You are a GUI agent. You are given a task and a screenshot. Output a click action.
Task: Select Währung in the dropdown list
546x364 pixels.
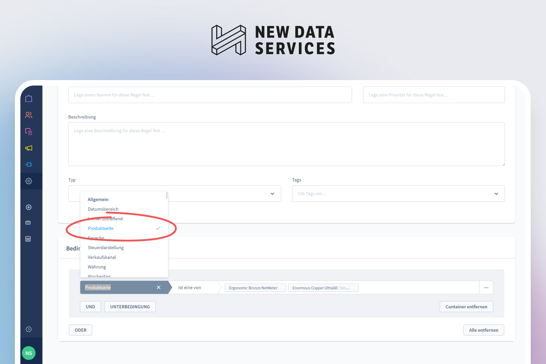click(x=124, y=267)
